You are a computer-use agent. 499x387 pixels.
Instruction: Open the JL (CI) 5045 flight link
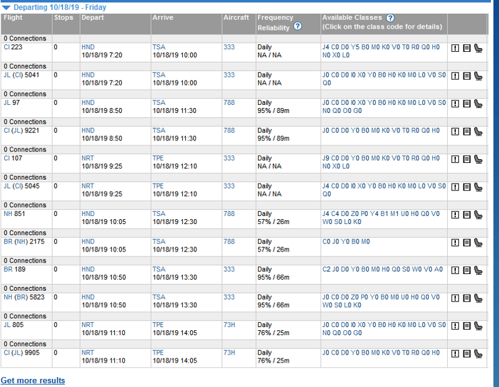pyautogui.click(x=21, y=186)
